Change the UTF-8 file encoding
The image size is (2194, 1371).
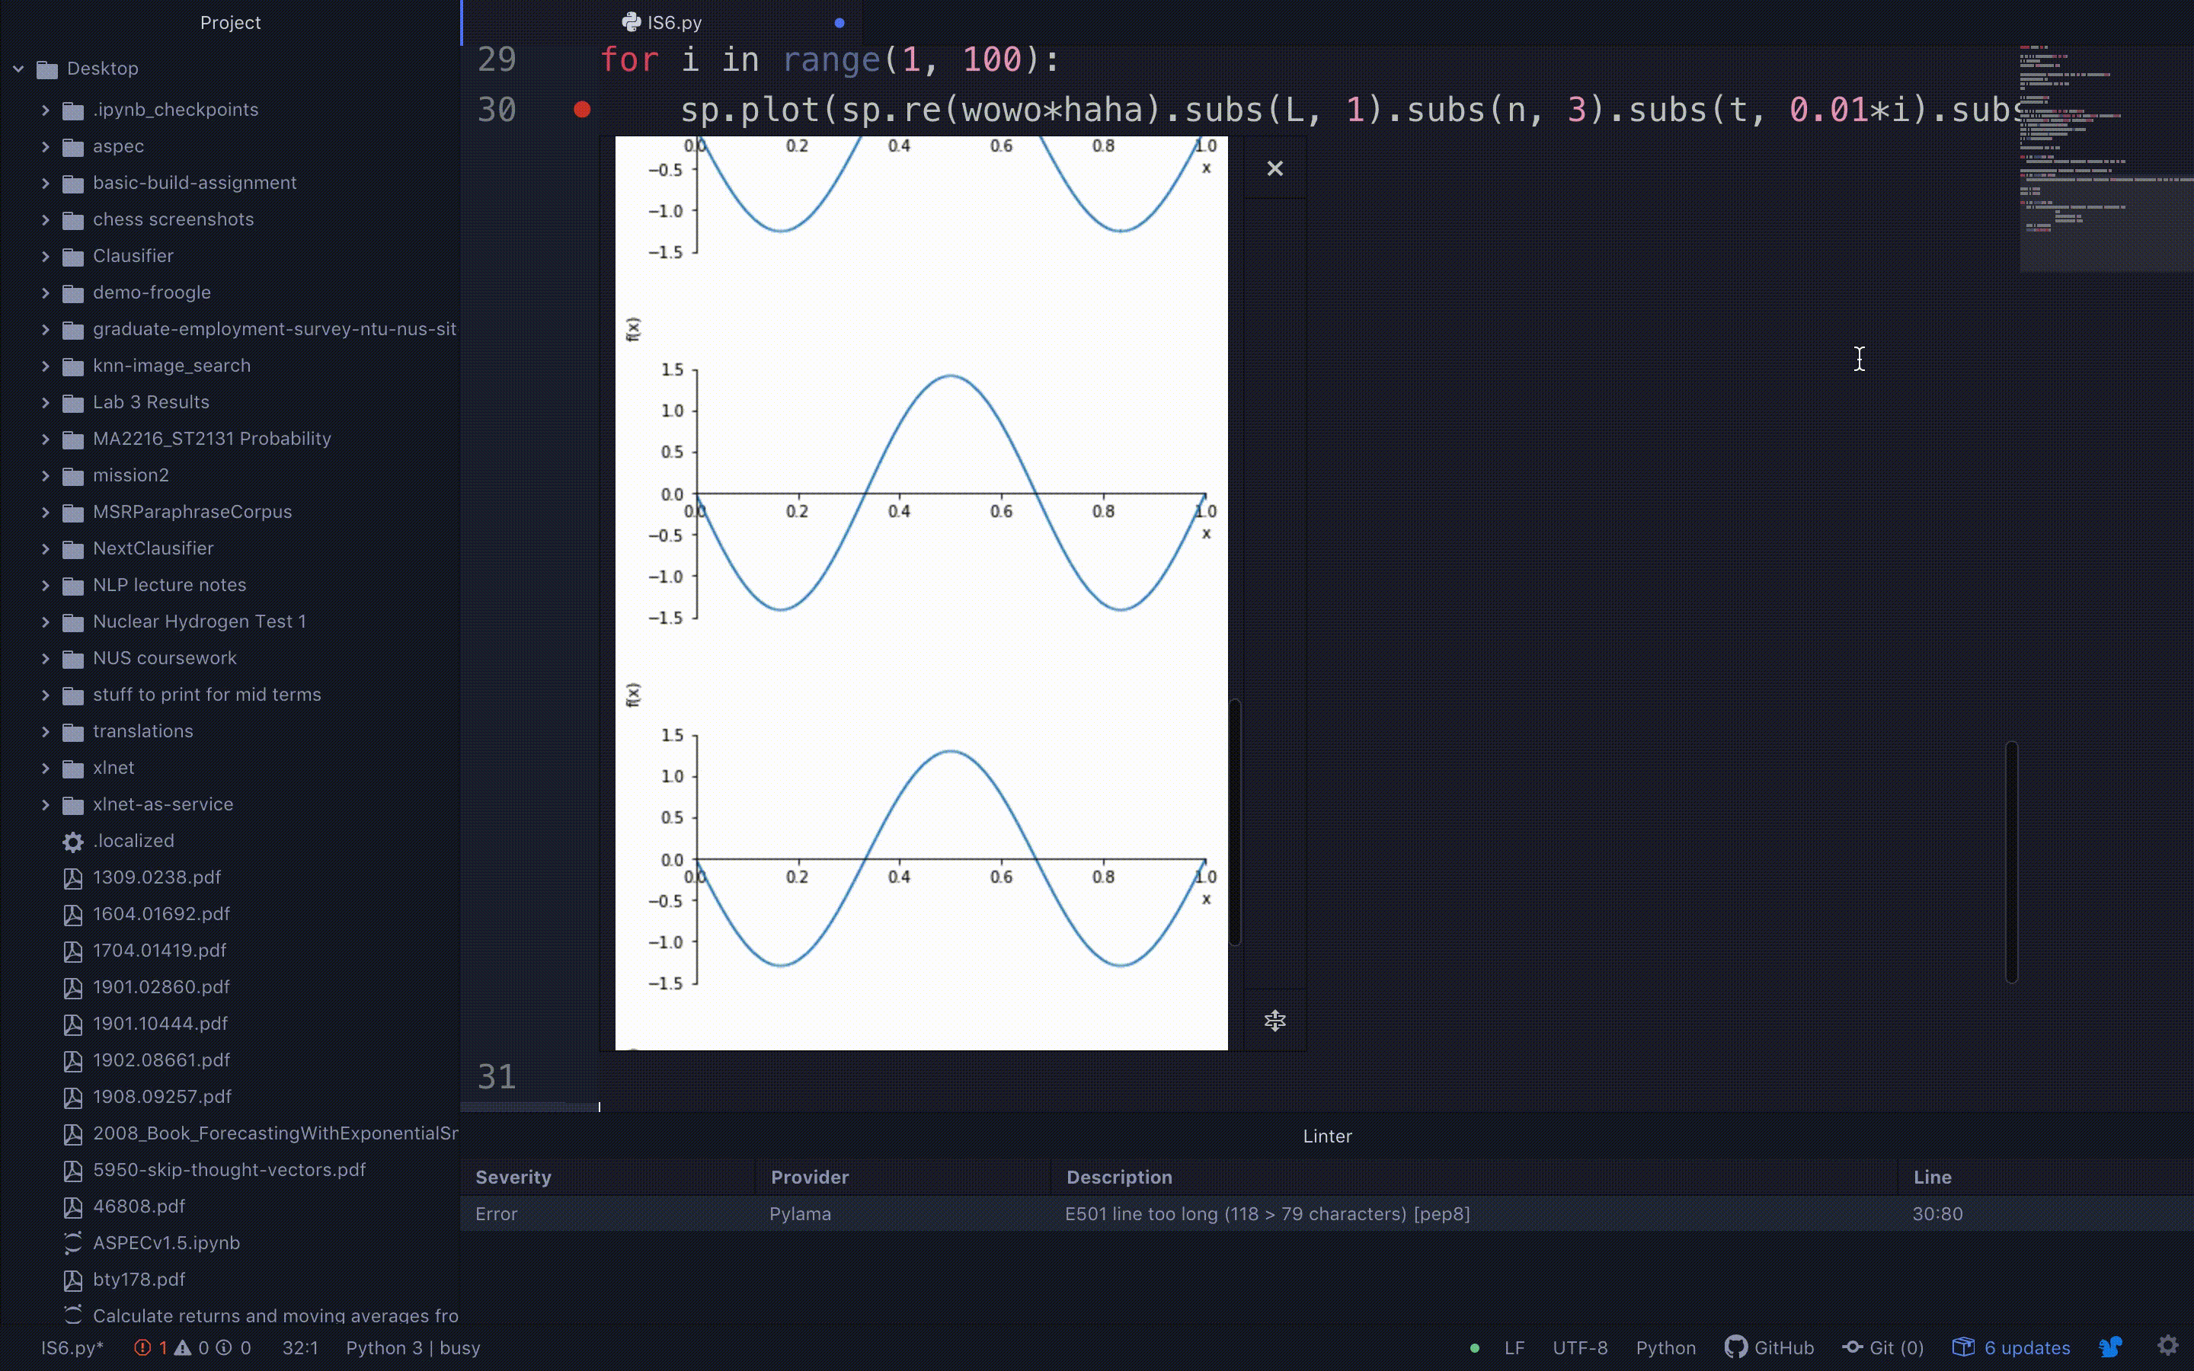pyautogui.click(x=1579, y=1347)
